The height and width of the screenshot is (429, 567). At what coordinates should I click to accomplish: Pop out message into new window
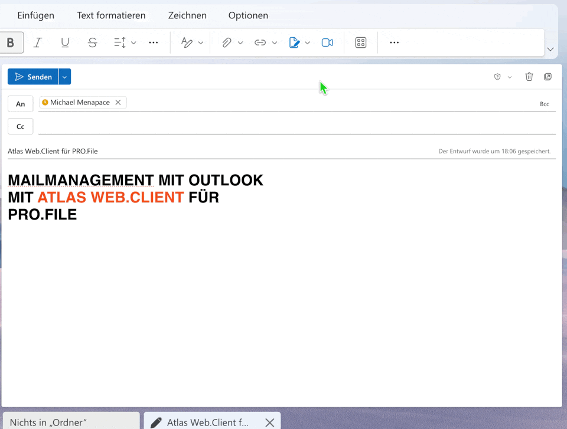click(548, 77)
